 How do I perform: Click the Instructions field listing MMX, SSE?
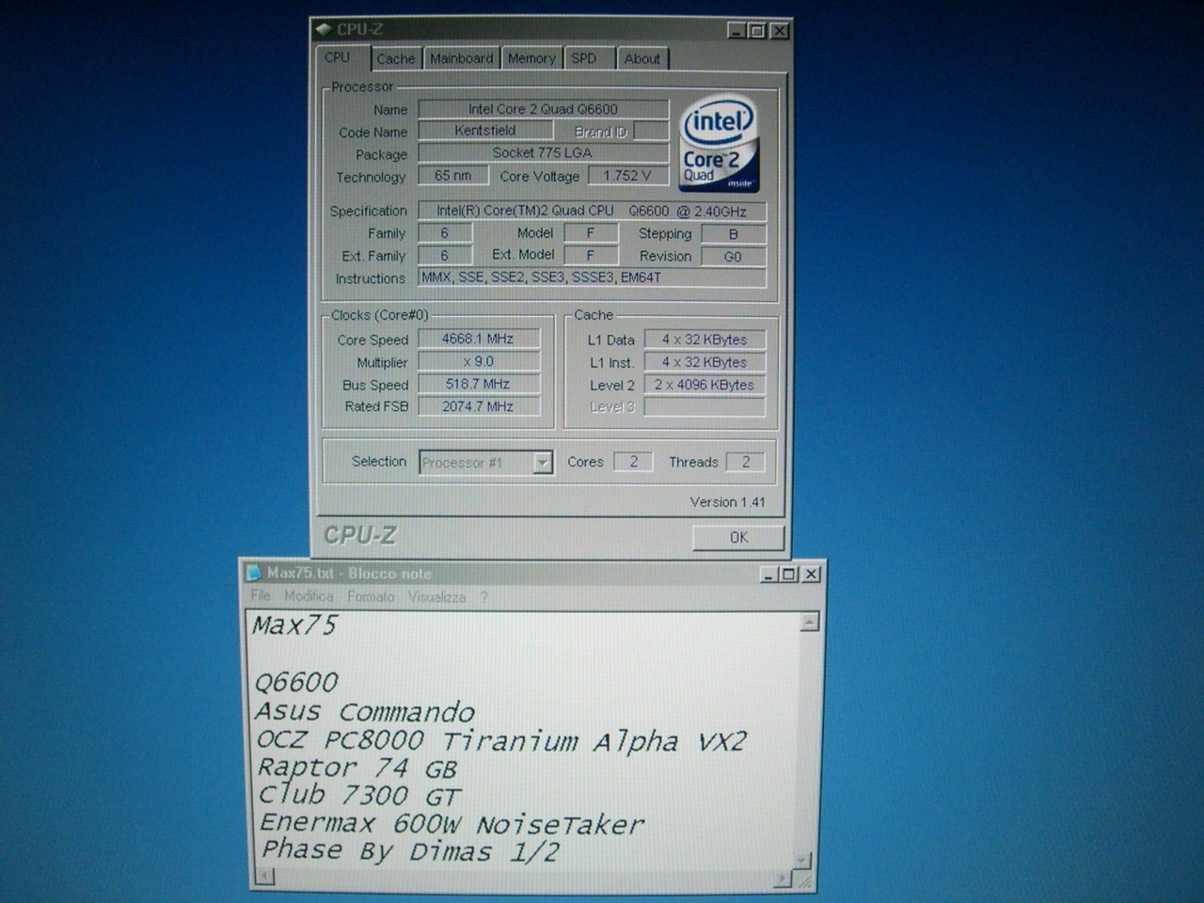click(592, 278)
